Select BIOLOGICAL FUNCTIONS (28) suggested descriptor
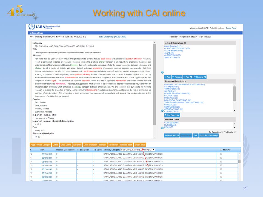This screenshot has width=263, height=197. 178,100
